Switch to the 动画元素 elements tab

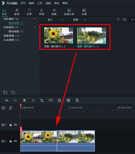(x=69, y=12)
